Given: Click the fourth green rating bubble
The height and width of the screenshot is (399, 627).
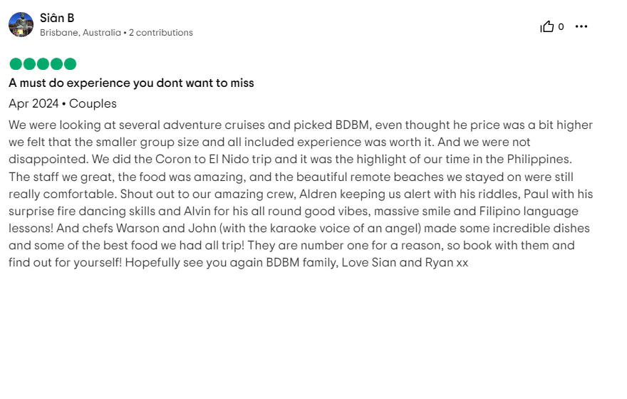Looking at the screenshot, I should [56, 64].
